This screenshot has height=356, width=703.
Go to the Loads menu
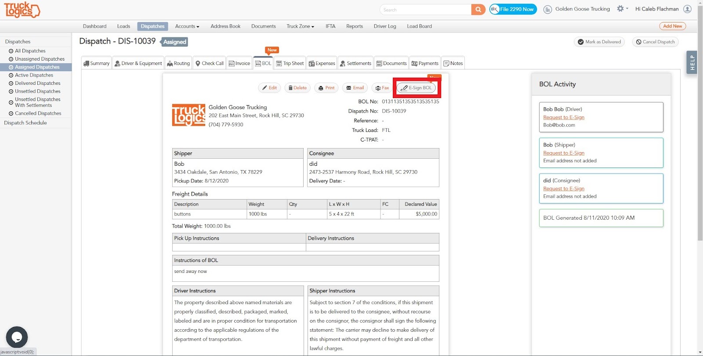[123, 26]
